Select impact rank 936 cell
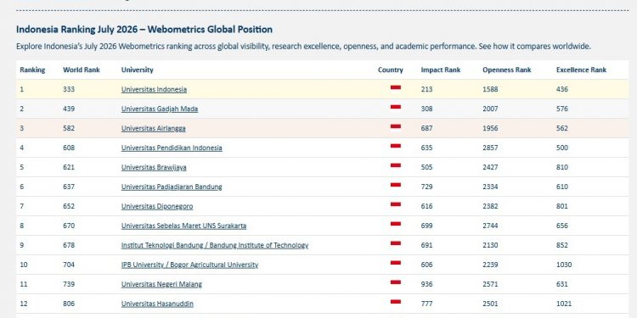Image resolution: width=637 pixels, height=318 pixels. [426, 284]
